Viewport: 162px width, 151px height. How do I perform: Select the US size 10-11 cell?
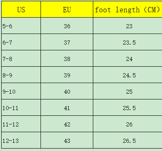pyautogui.click(x=21, y=108)
